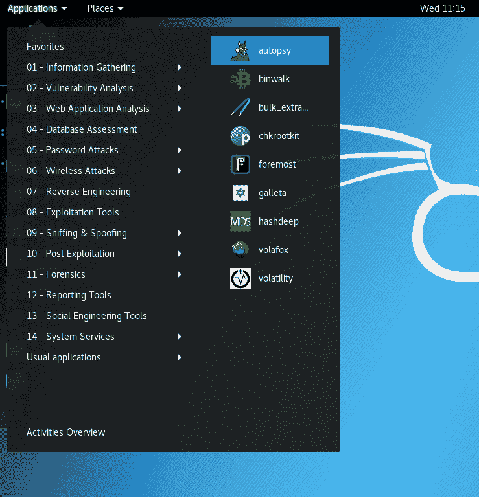The height and width of the screenshot is (497, 479).
Task: Expand the Vulnerability Analysis submenu arrow
Action: pyautogui.click(x=180, y=88)
